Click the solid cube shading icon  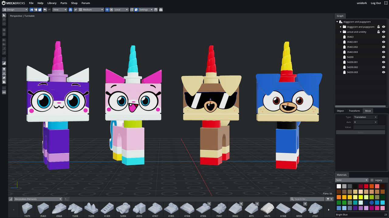136,10
